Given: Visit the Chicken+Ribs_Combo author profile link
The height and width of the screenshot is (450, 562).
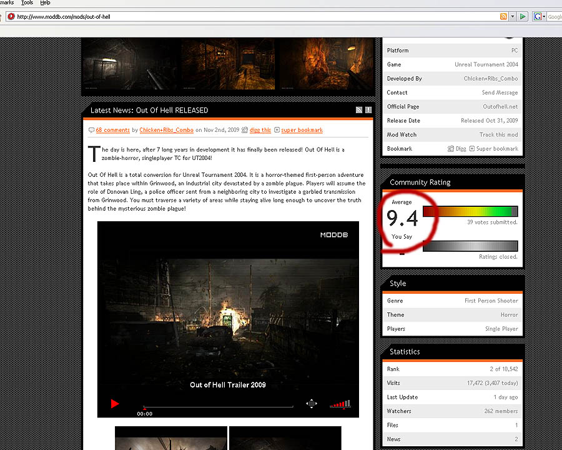Looking at the screenshot, I should pos(166,130).
